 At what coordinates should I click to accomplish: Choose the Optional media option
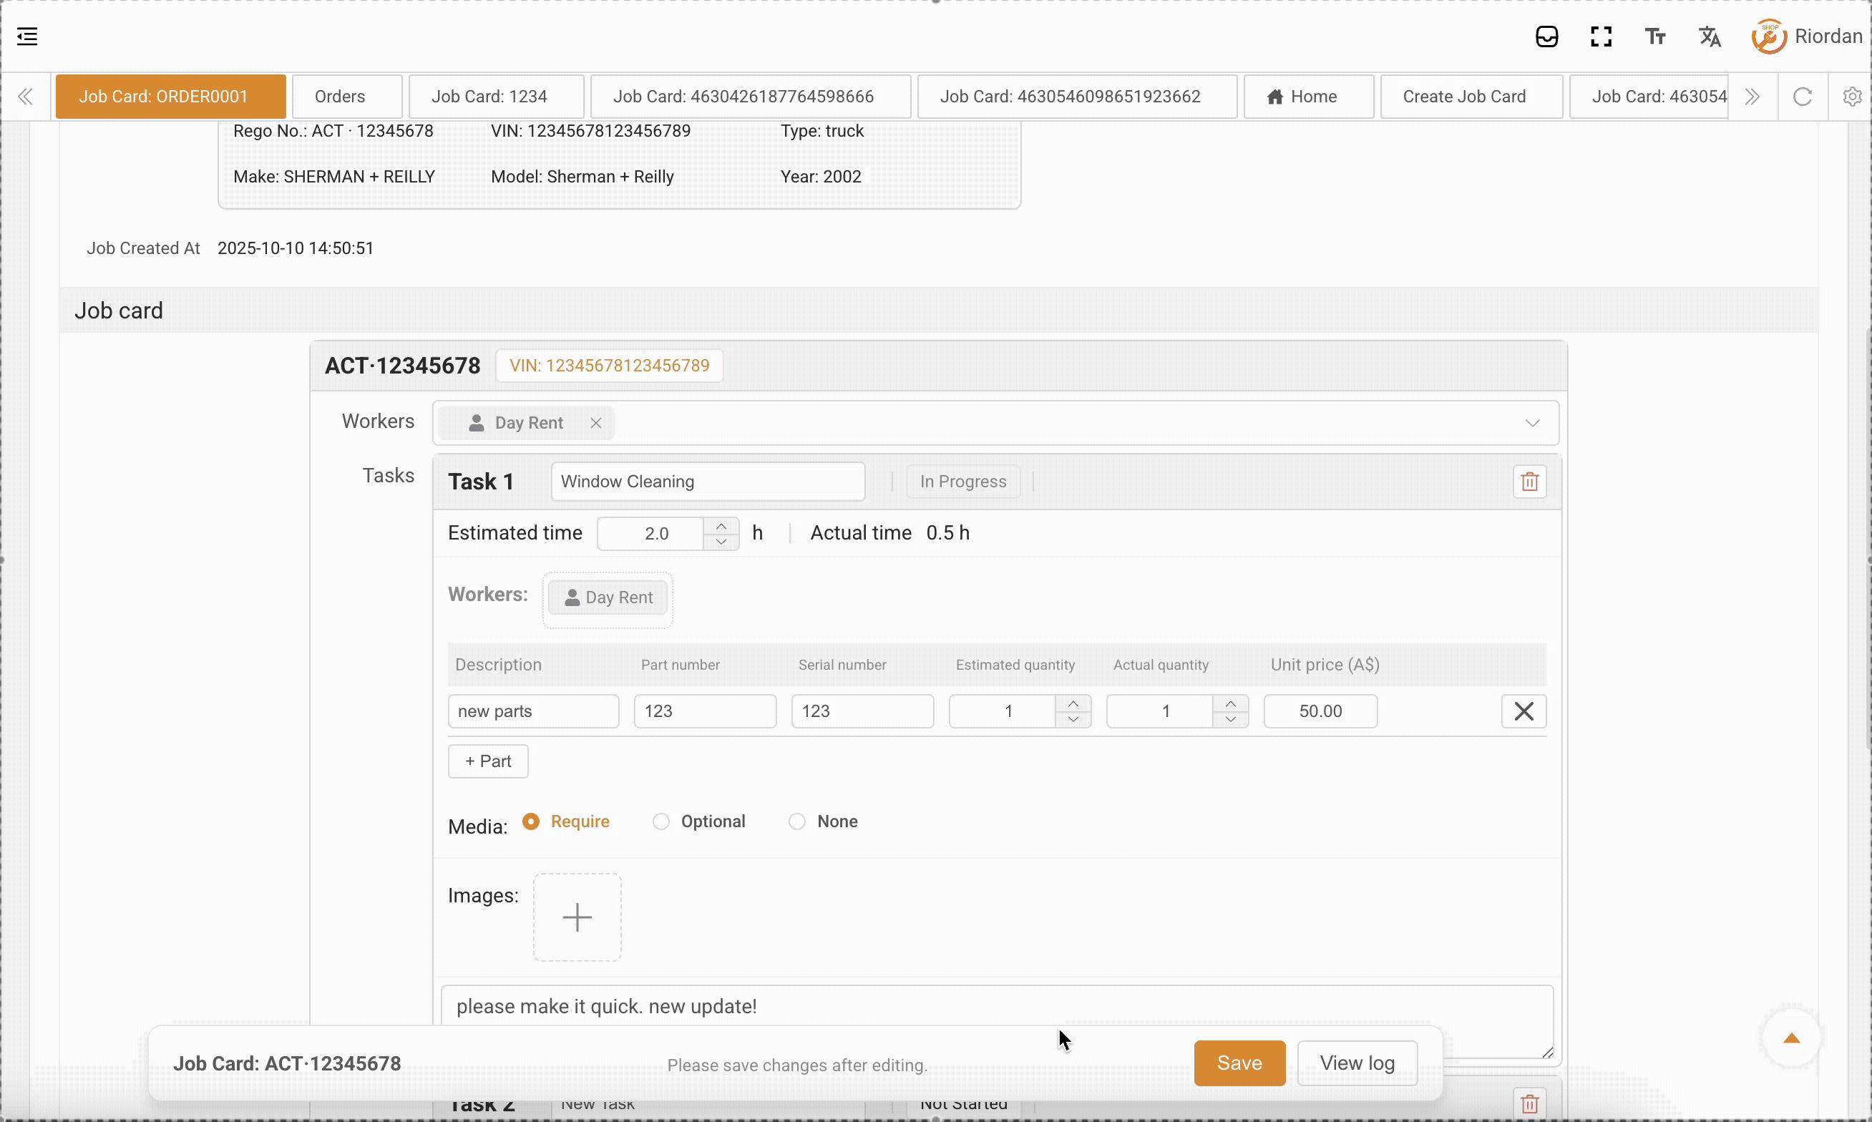pyautogui.click(x=660, y=820)
